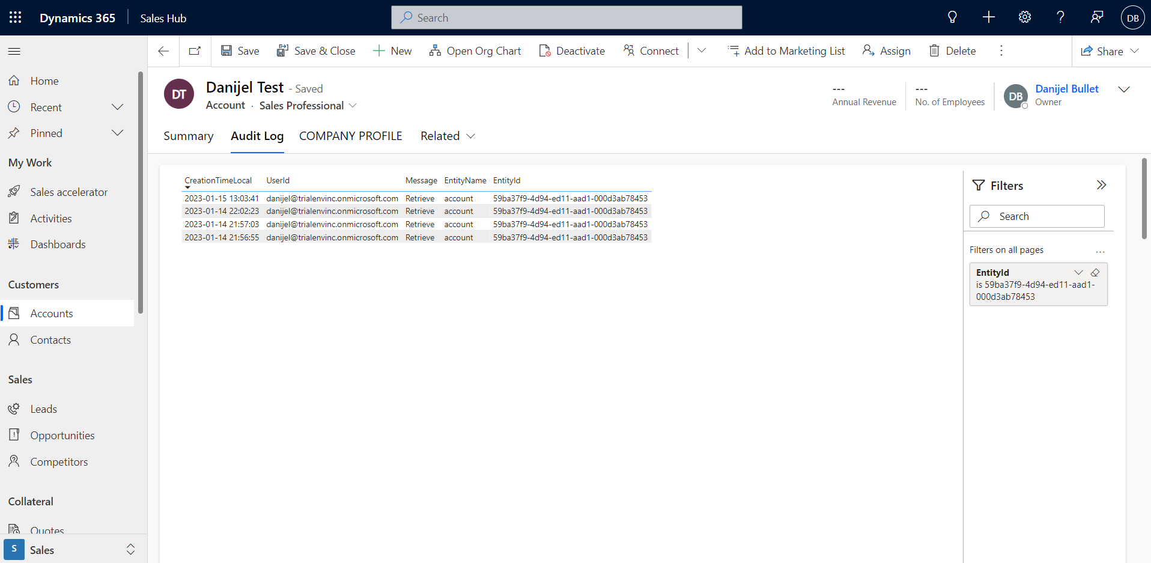Switch area using the Sales selector
The height and width of the screenshot is (563, 1151).
click(73, 549)
